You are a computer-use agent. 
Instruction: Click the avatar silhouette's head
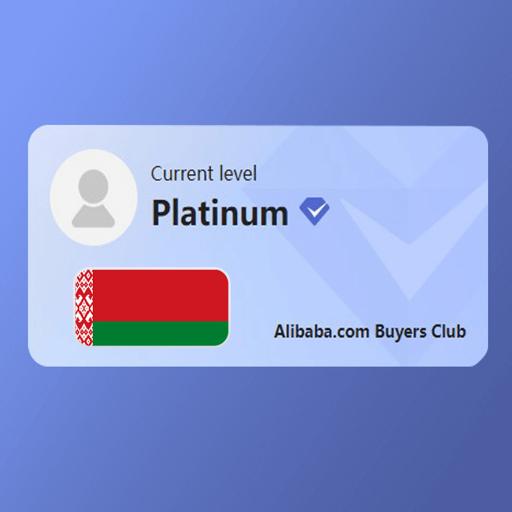click(94, 186)
